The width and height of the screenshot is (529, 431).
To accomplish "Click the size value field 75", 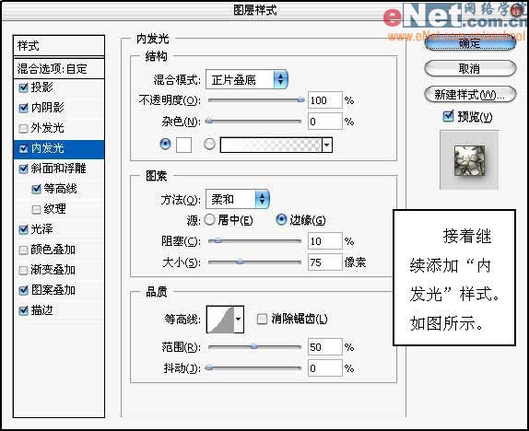I will coord(325,262).
